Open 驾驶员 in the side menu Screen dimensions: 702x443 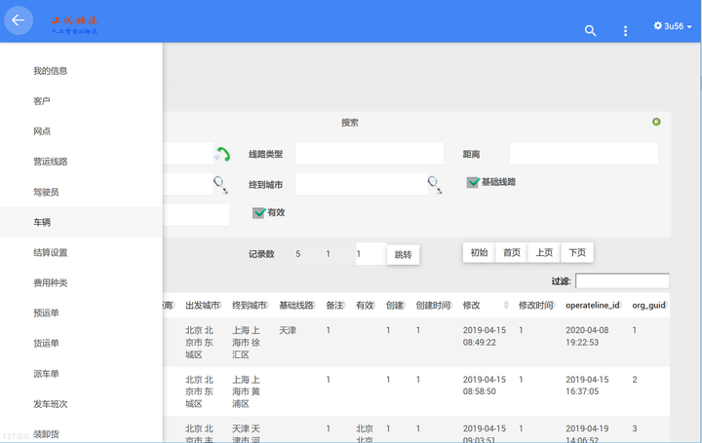click(81, 192)
